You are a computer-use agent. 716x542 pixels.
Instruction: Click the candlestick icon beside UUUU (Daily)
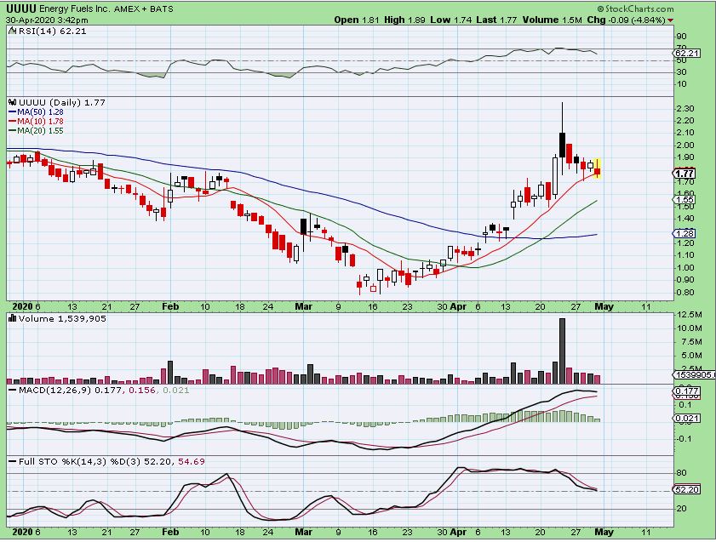pyautogui.click(x=13, y=103)
